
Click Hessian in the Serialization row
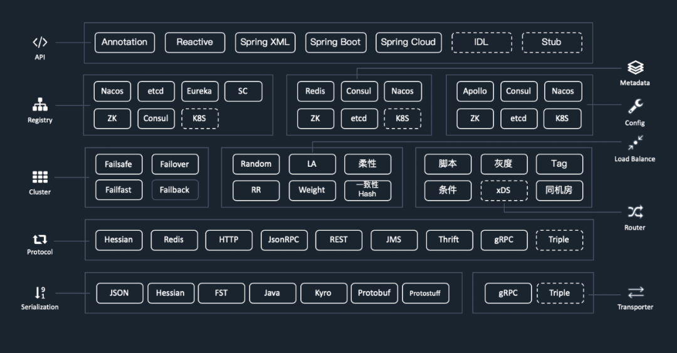(x=171, y=293)
